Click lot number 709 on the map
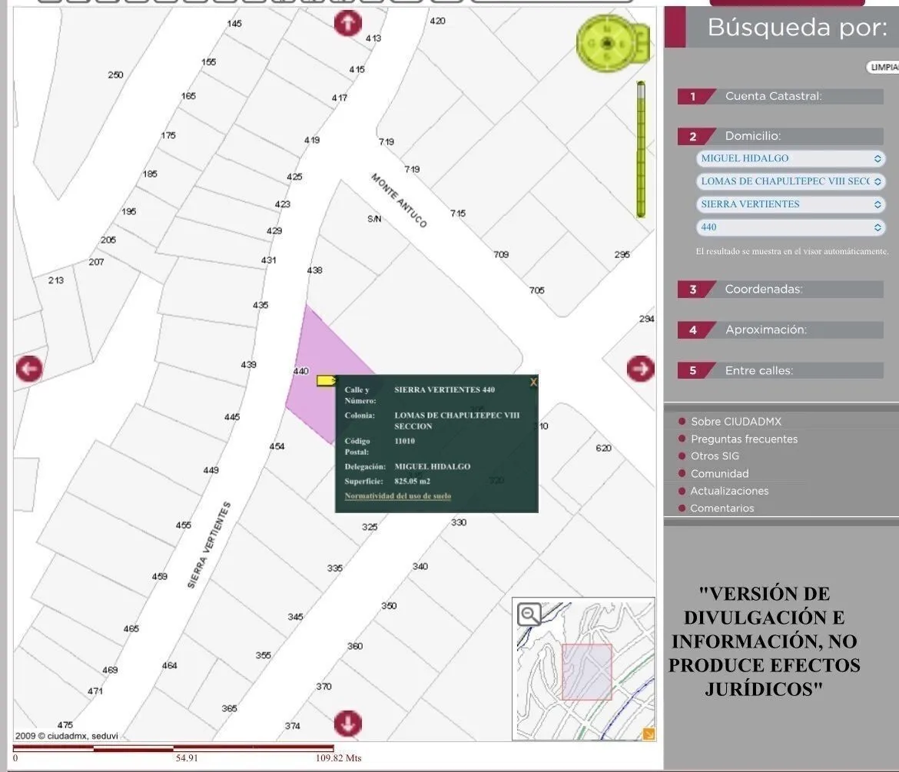899x772 pixels. point(501,254)
